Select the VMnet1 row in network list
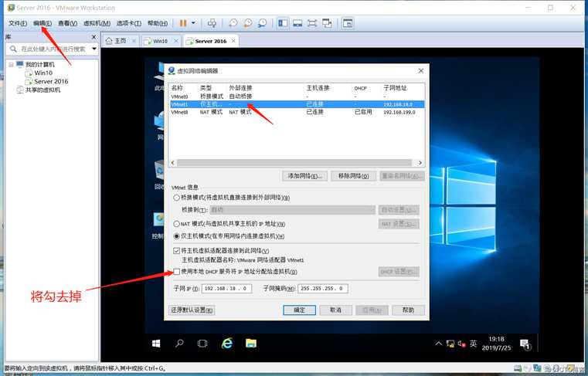 point(297,104)
